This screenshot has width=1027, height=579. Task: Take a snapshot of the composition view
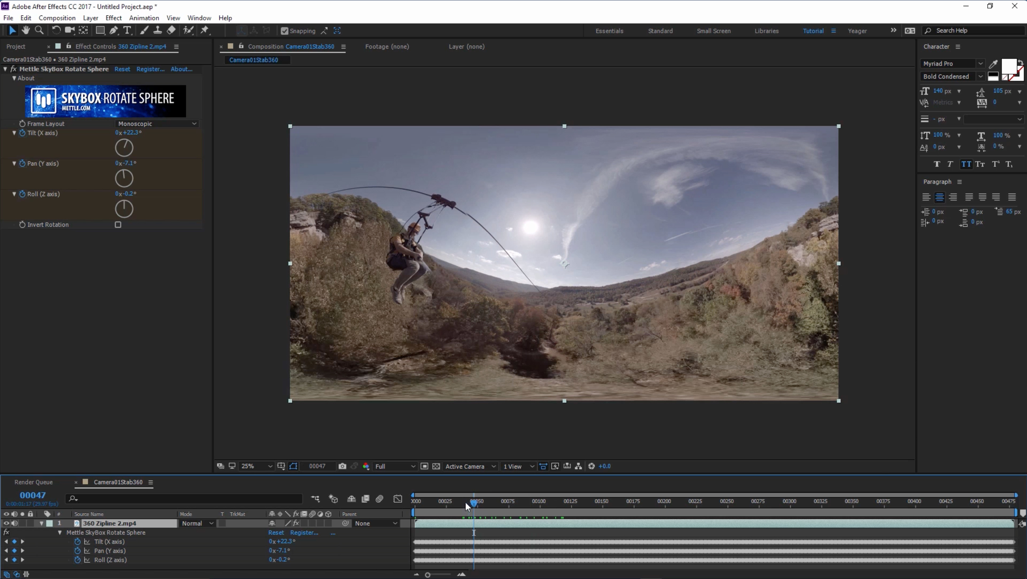point(342,466)
